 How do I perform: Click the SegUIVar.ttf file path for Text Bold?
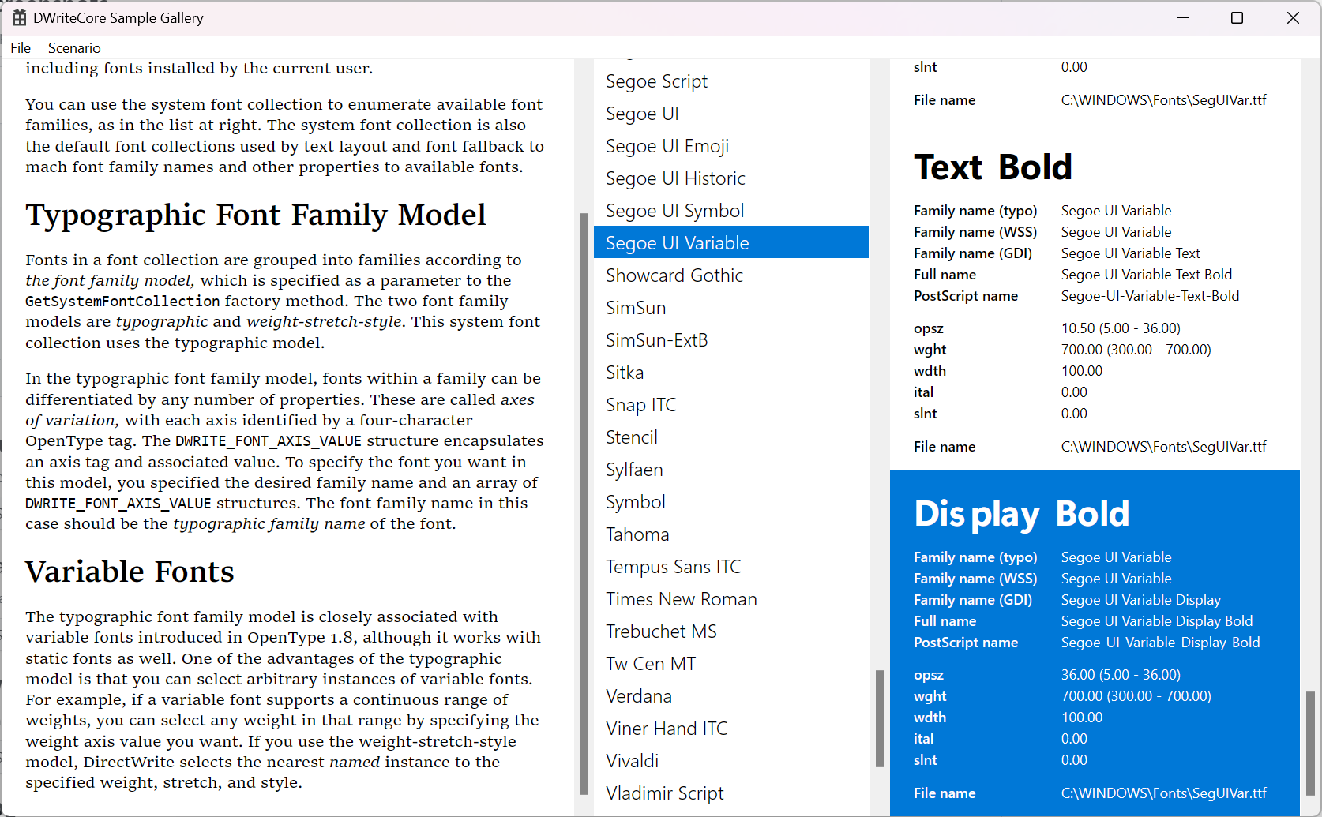(1163, 446)
